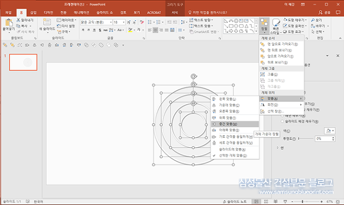Click the text highlight color pen icon
The image size is (344, 205).
click(131, 30)
